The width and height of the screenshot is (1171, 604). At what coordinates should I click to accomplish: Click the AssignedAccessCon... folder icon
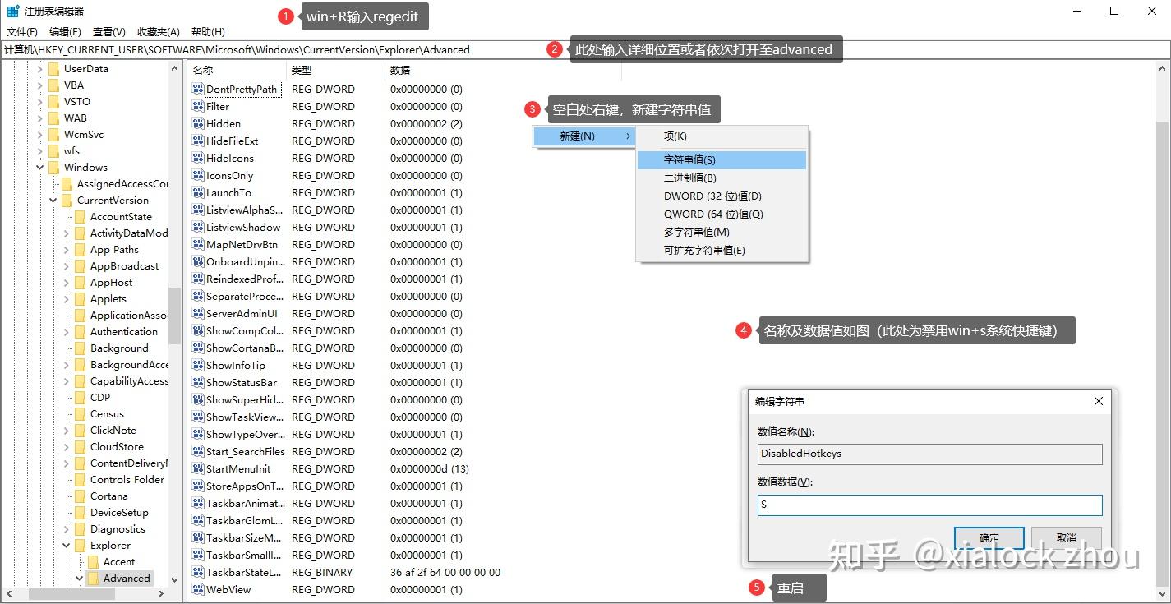pyautogui.click(x=67, y=184)
